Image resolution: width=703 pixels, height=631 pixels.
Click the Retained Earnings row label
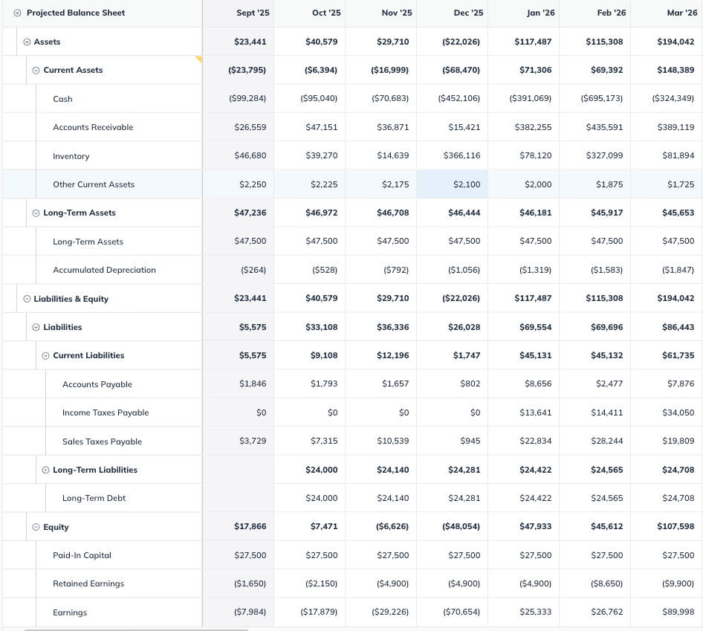pos(88,584)
